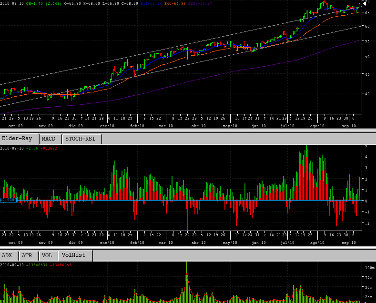Viewport: 376px width, 303px height.
Task: Open the ATR indicator tab
Action: 29,255
